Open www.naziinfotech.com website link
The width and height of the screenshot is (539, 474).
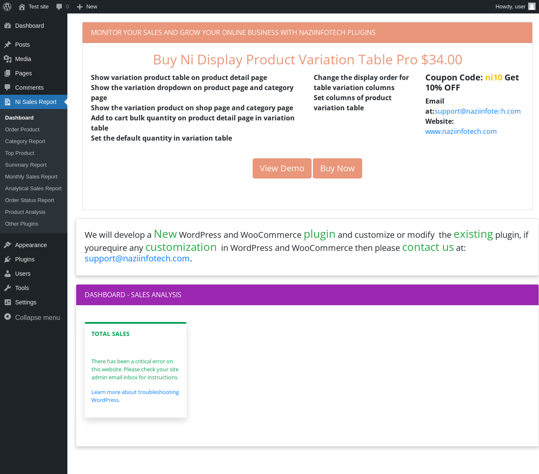pyautogui.click(x=461, y=131)
